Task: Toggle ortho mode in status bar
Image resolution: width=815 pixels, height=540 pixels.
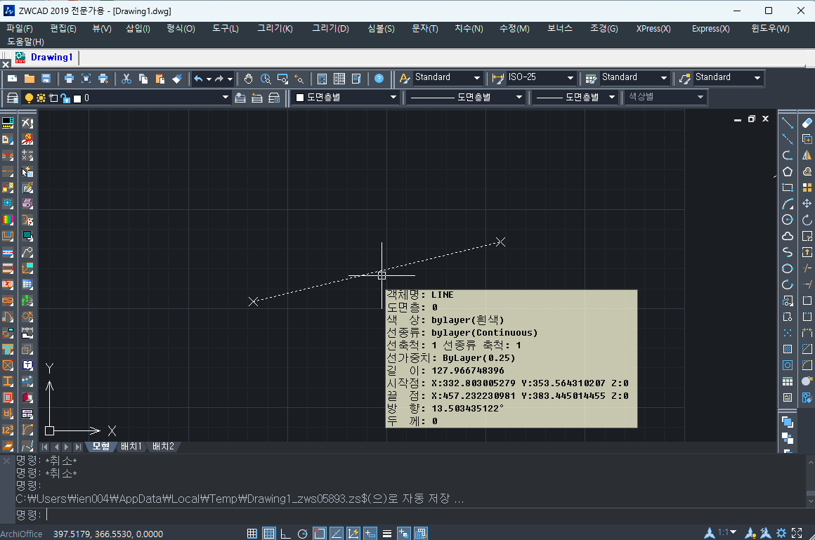Action: pos(285,534)
